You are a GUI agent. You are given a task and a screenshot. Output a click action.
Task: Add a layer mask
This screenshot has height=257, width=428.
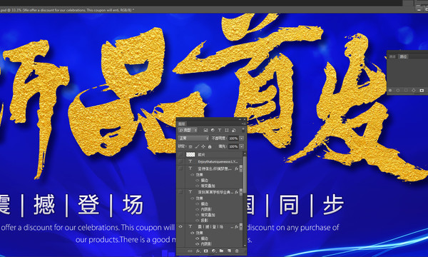(x=206, y=251)
